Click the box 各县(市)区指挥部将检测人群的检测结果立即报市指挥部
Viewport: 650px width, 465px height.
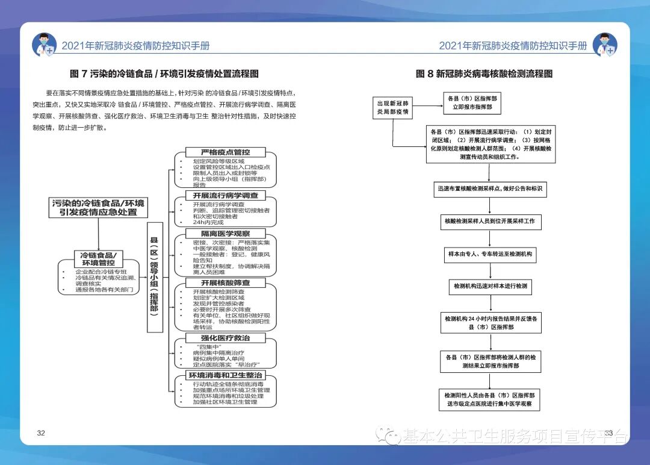point(491,362)
